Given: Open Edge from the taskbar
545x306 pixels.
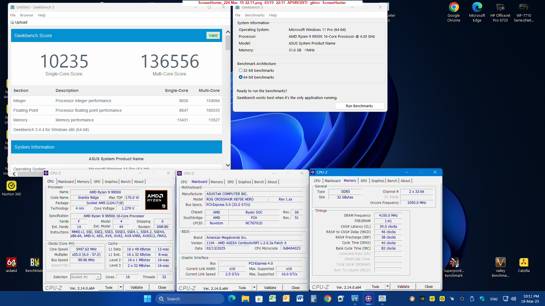Looking at the screenshot, I should pyautogui.click(x=232, y=299).
